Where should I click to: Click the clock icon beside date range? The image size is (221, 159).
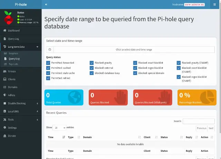50,49
